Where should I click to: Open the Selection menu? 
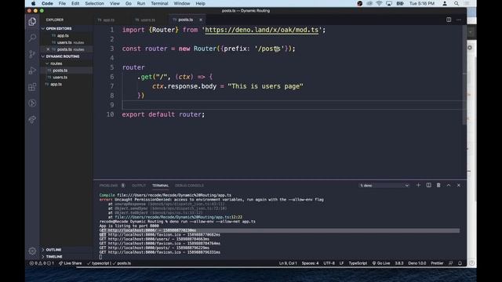(94, 3)
